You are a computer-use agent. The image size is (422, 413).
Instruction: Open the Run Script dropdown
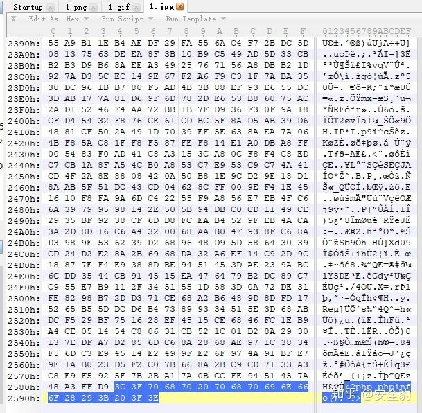pos(128,19)
